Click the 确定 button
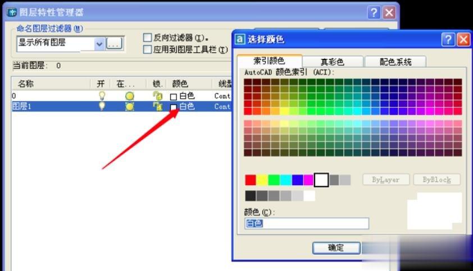The width and height of the screenshot is (473, 271). tap(336, 248)
